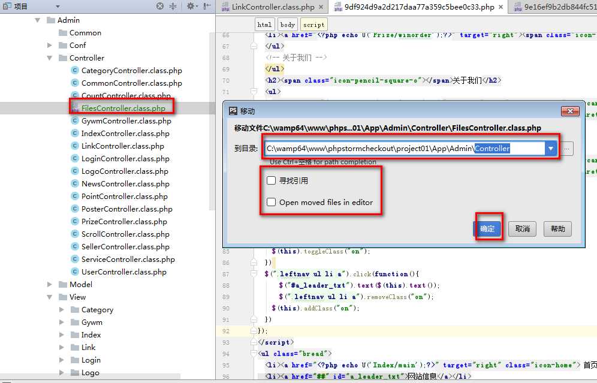Switch to LinkController.class.php tab
The image size is (597, 383).
click(x=273, y=7)
